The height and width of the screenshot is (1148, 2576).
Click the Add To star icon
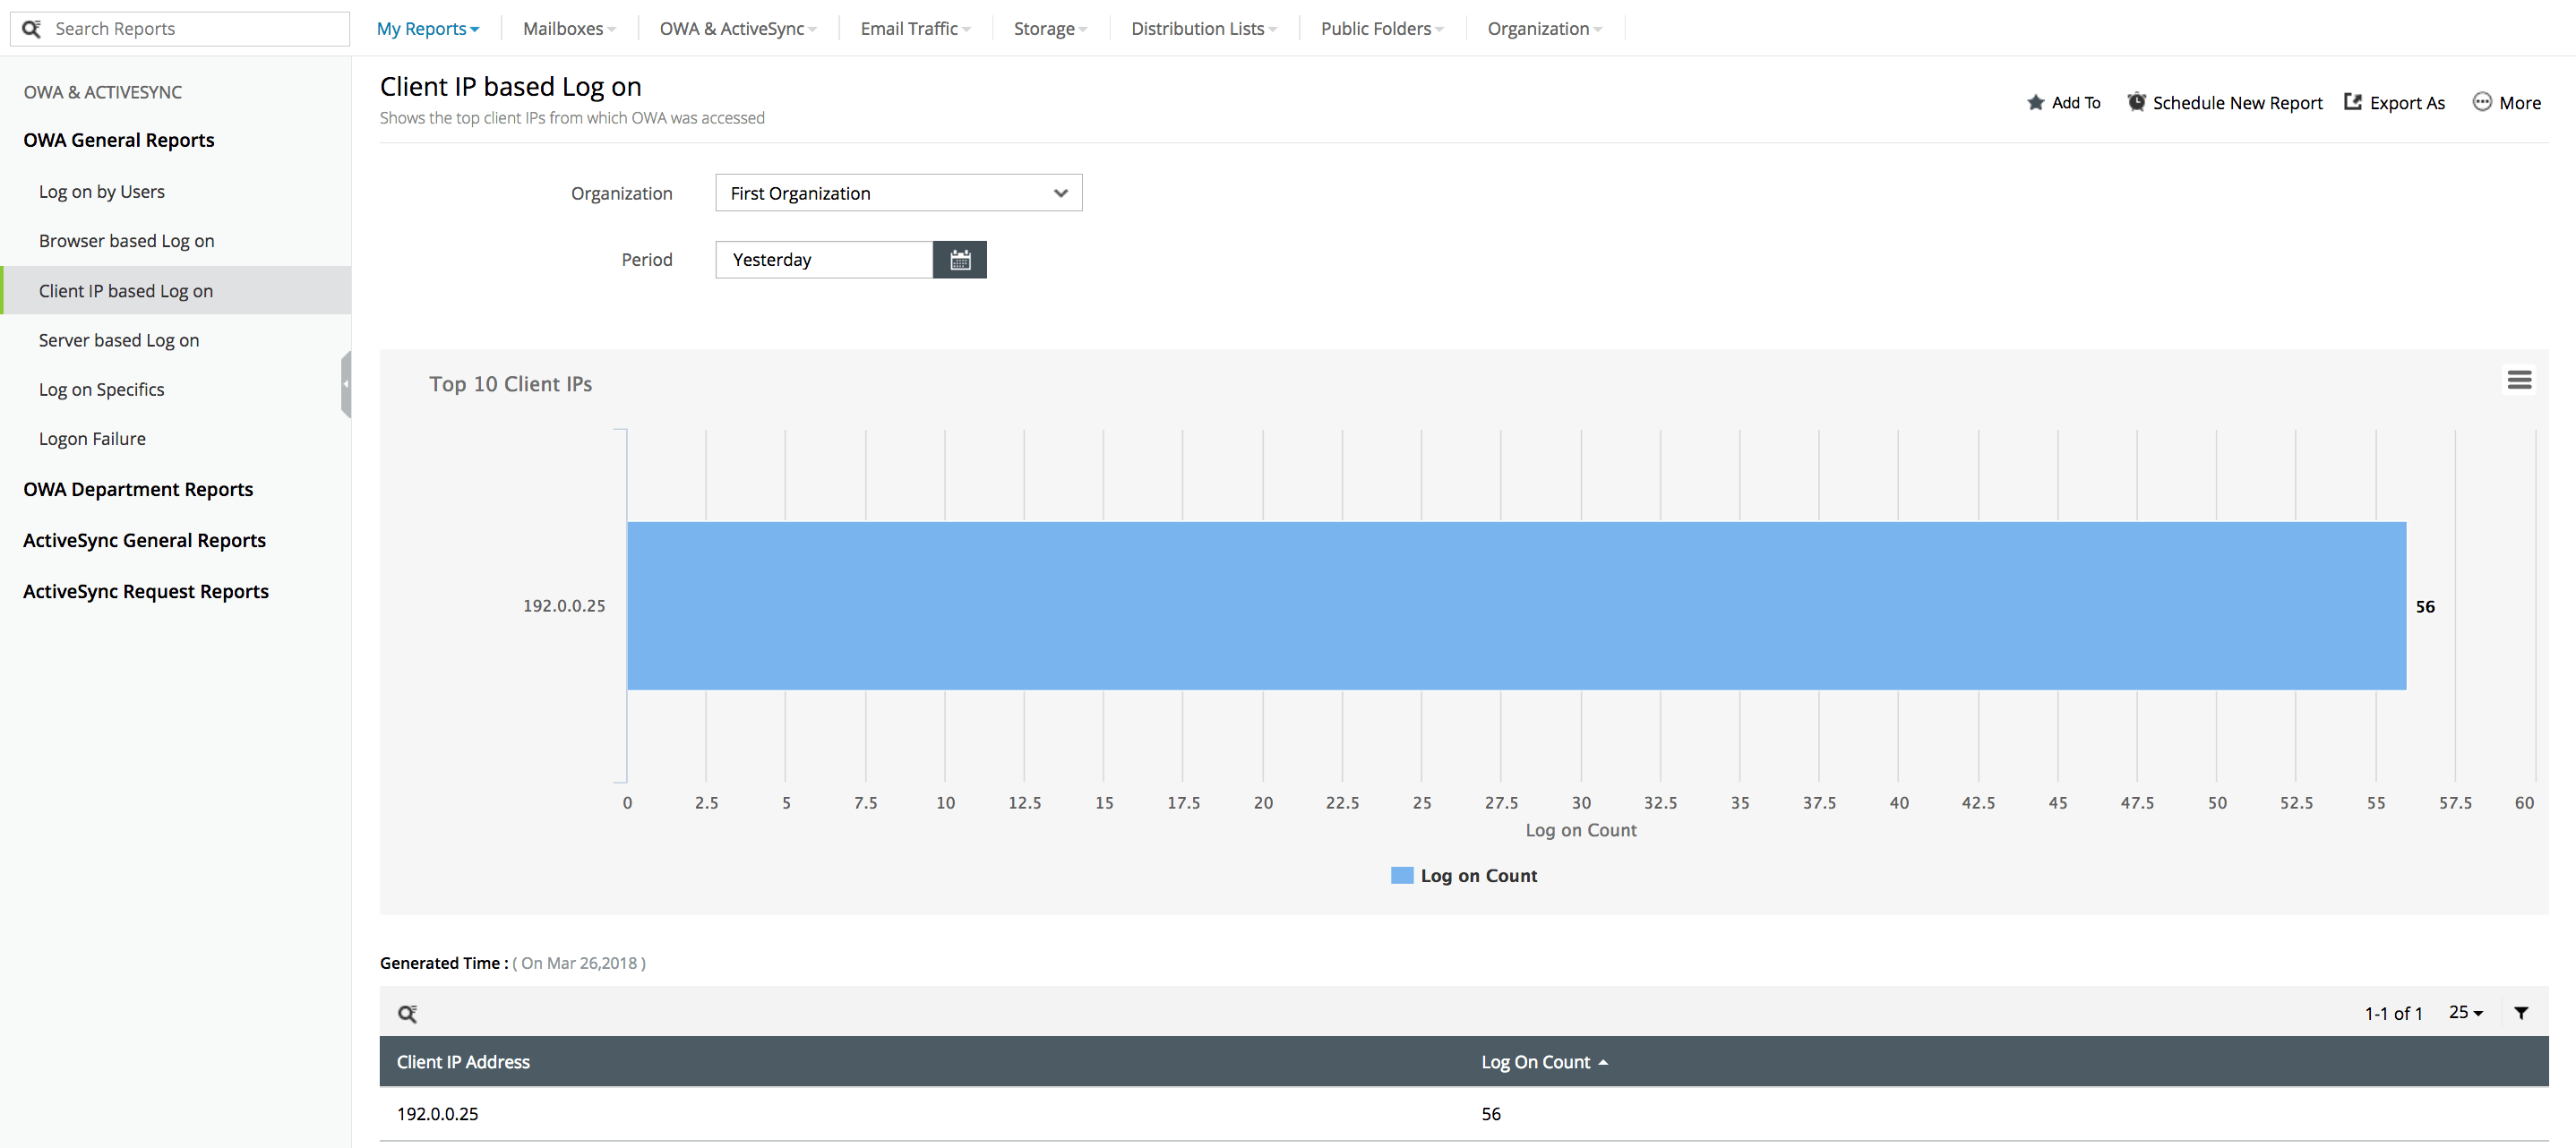pyautogui.click(x=2037, y=102)
